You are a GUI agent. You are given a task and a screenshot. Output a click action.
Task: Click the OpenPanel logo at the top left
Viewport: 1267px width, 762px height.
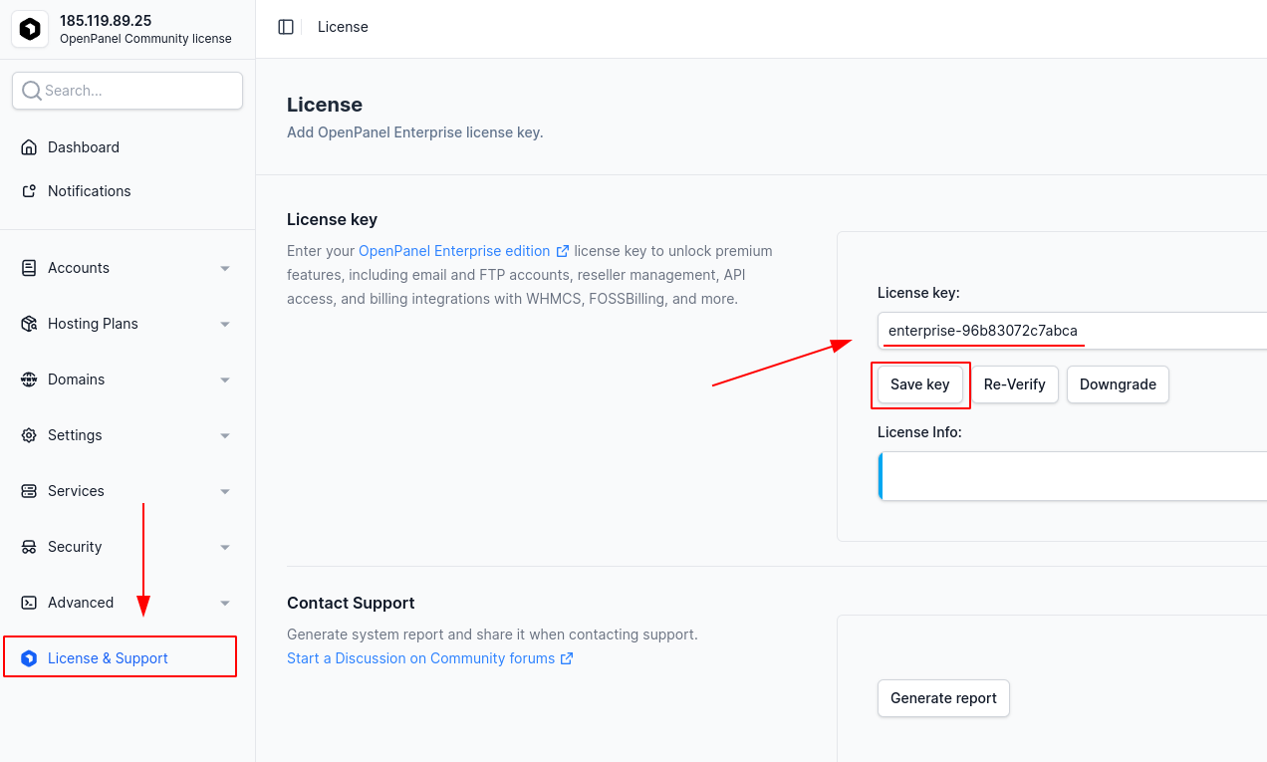(30, 29)
